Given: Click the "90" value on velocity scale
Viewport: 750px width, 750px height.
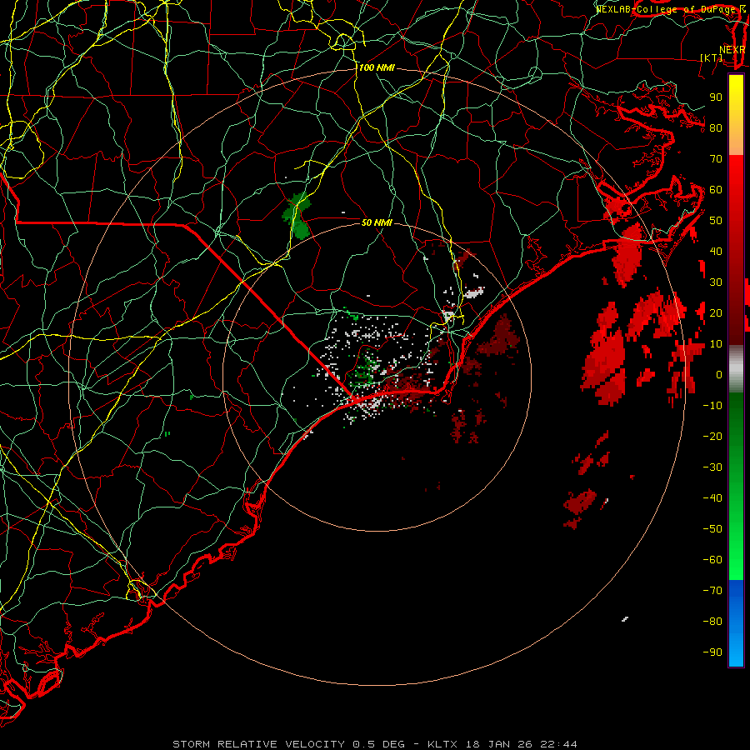Looking at the screenshot, I should (x=716, y=97).
